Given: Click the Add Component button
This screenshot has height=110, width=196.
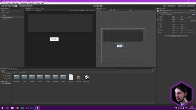Looking at the screenshot, I should point(176,36).
